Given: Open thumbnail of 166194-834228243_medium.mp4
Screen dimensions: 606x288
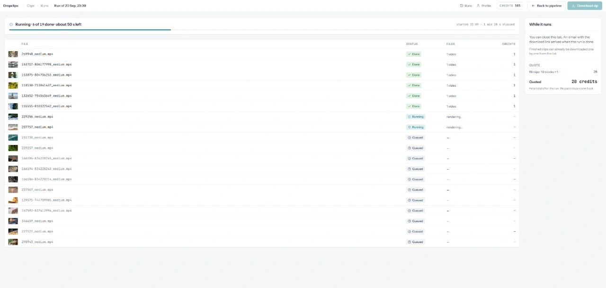Looking at the screenshot, I should 13,169.
